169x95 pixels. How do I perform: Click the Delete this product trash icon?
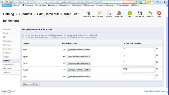pyautogui.click(x=89, y=13)
